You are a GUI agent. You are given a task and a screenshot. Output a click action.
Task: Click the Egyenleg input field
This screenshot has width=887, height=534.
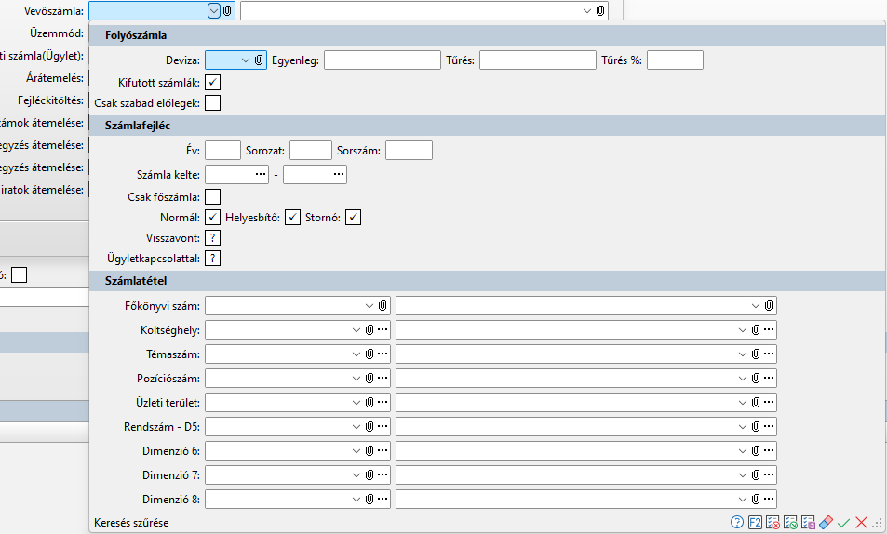pyautogui.click(x=383, y=60)
